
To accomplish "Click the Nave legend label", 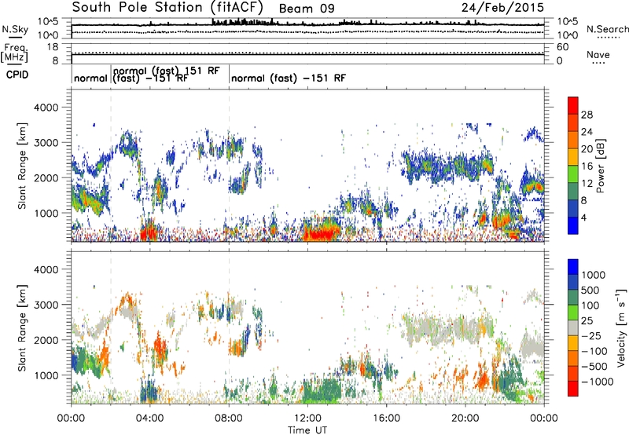I will [598, 55].
